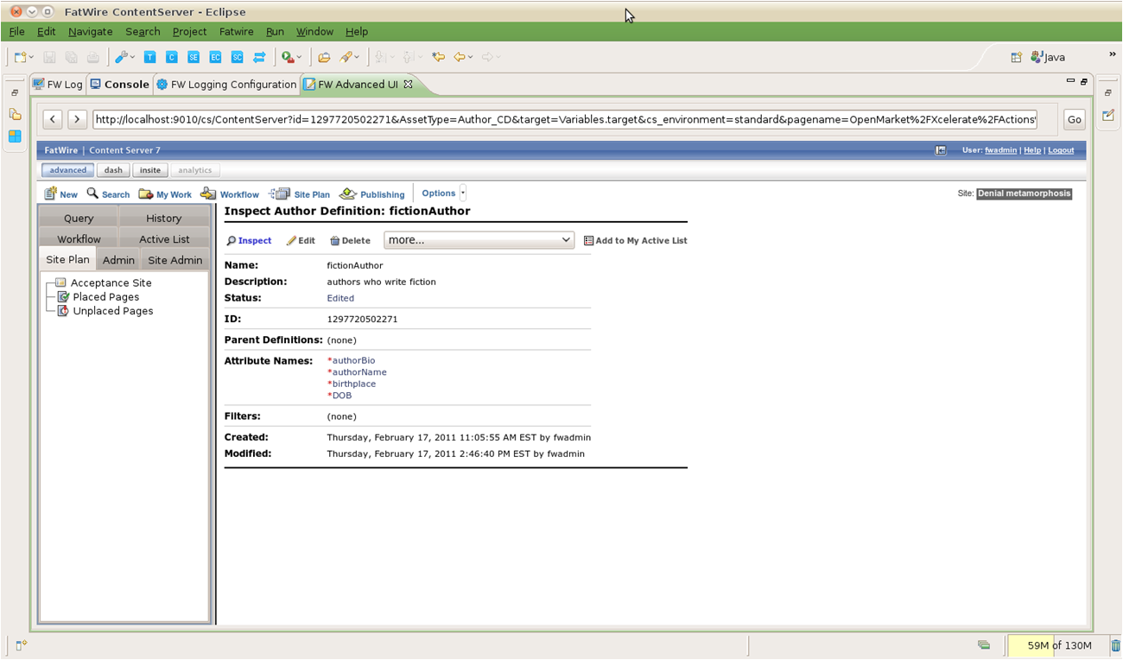Click the New asset icon in FatWire toolbar
Image resolution: width=1123 pixels, height=660 pixels.
click(51, 194)
